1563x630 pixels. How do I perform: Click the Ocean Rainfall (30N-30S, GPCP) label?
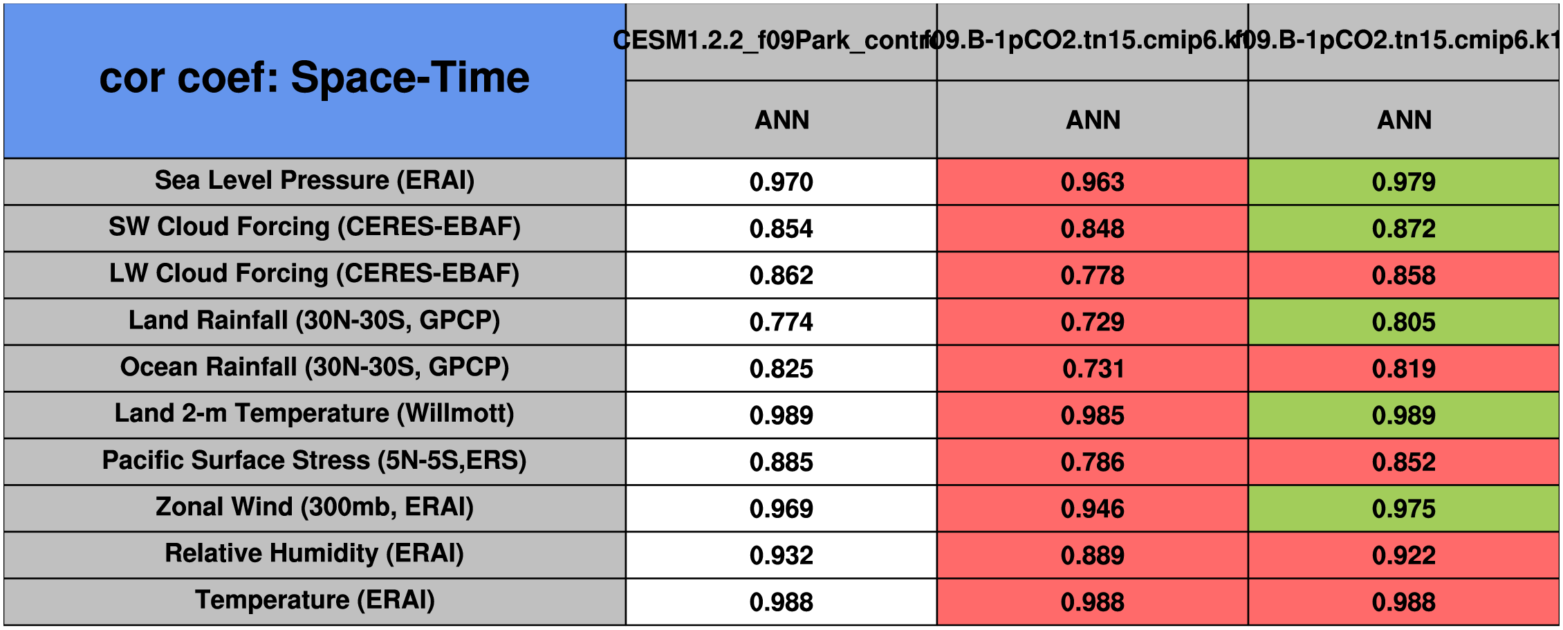315,368
